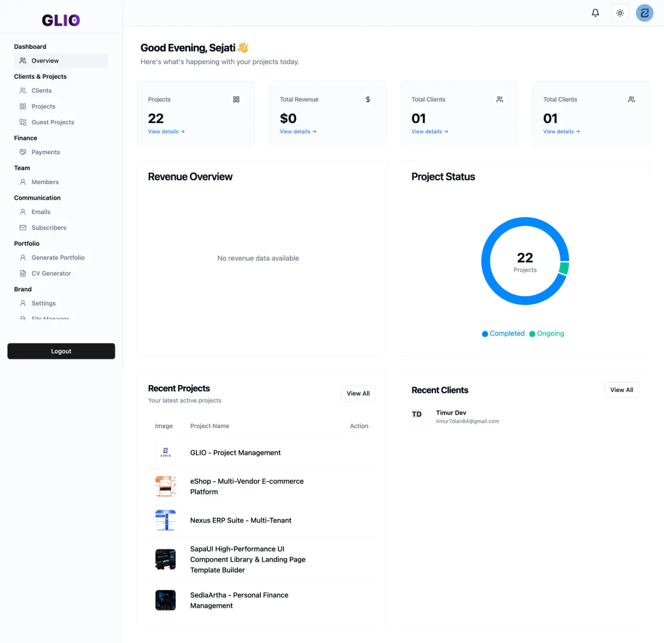664x643 pixels.
Task: Open the notifications bell
Action: click(595, 13)
